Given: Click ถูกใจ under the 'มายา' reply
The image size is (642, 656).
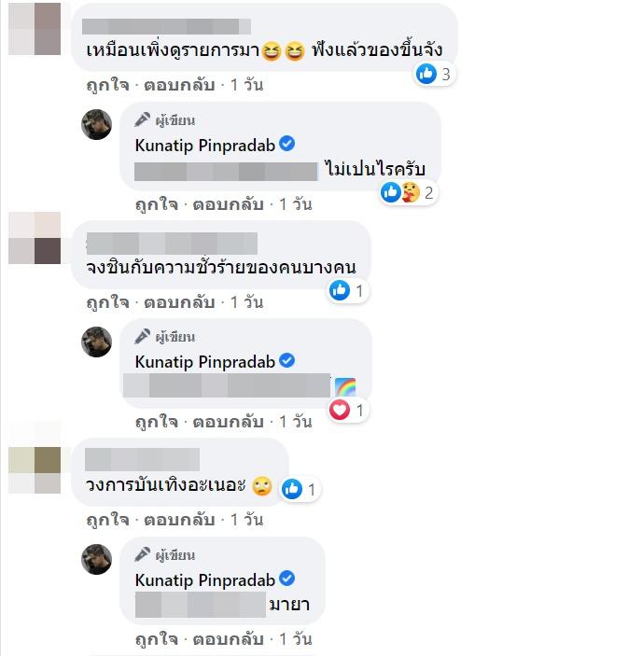Looking at the screenshot, I should (157, 639).
